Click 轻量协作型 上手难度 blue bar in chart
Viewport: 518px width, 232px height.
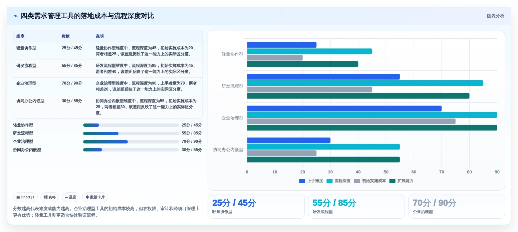pyautogui.click(x=282, y=45)
